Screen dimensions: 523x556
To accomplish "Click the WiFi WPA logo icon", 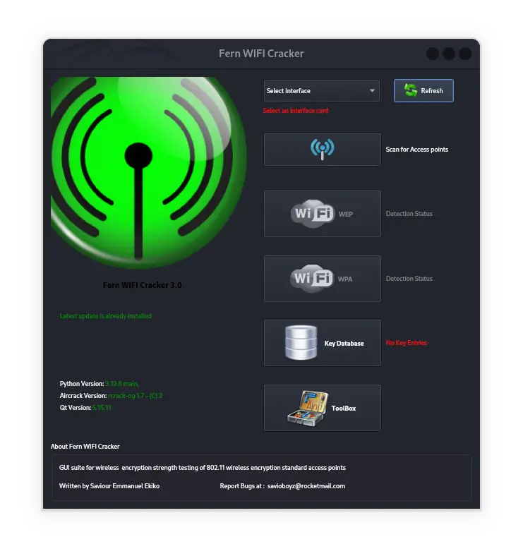I will 312,279.
